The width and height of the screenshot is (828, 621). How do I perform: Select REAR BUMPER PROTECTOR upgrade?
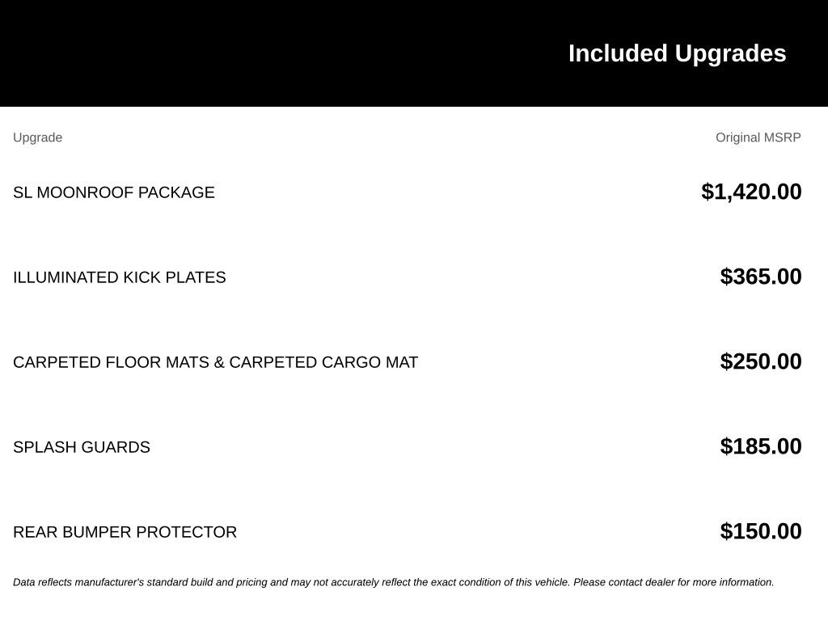click(125, 532)
